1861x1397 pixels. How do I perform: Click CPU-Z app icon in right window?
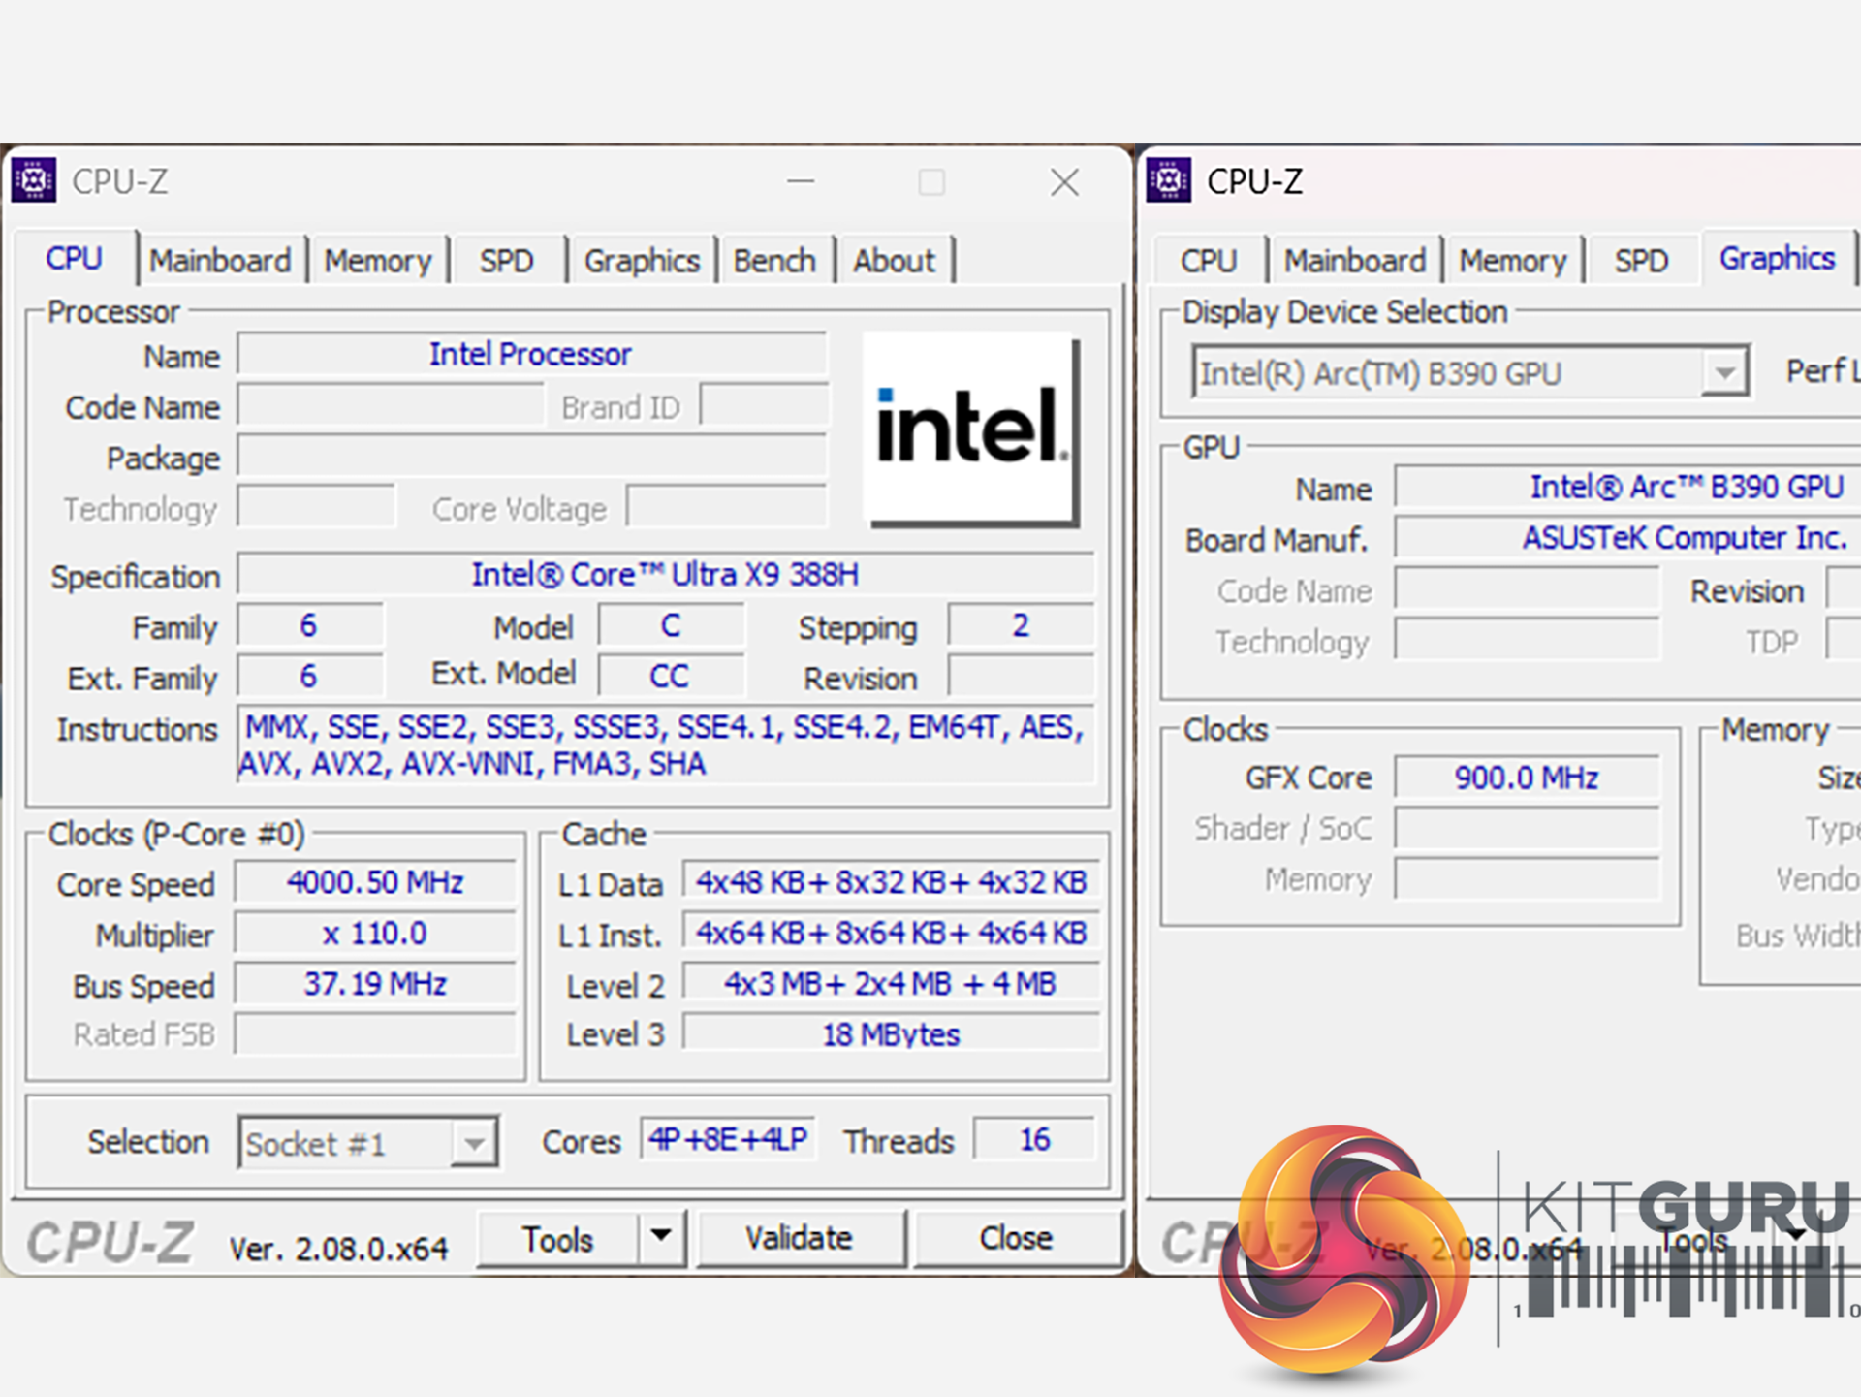tap(1168, 180)
